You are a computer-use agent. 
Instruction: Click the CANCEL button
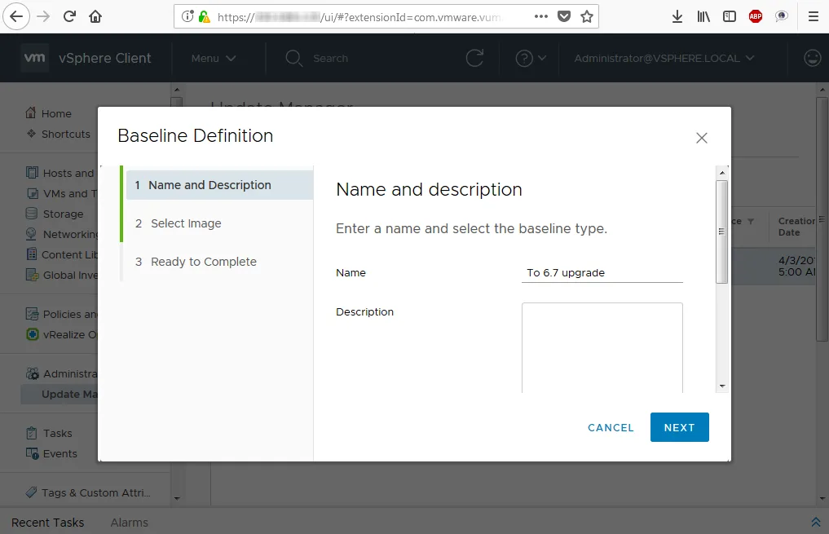611,427
